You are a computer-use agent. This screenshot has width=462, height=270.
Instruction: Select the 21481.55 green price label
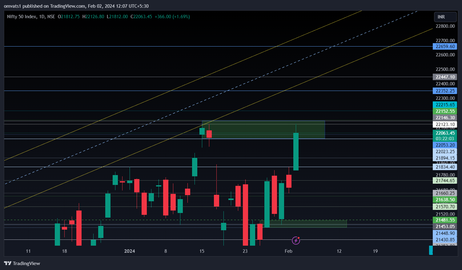tap(445, 220)
